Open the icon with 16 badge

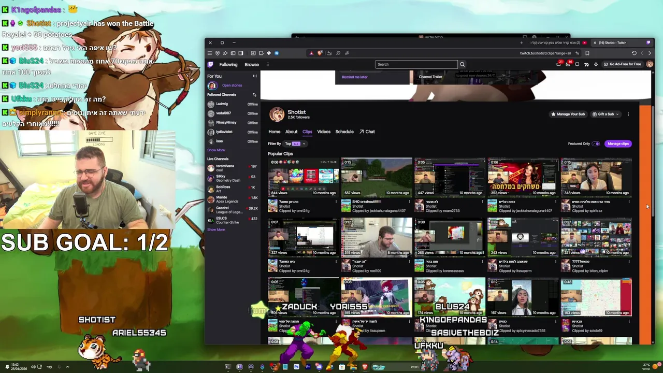pyautogui.click(x=568, y=64)
